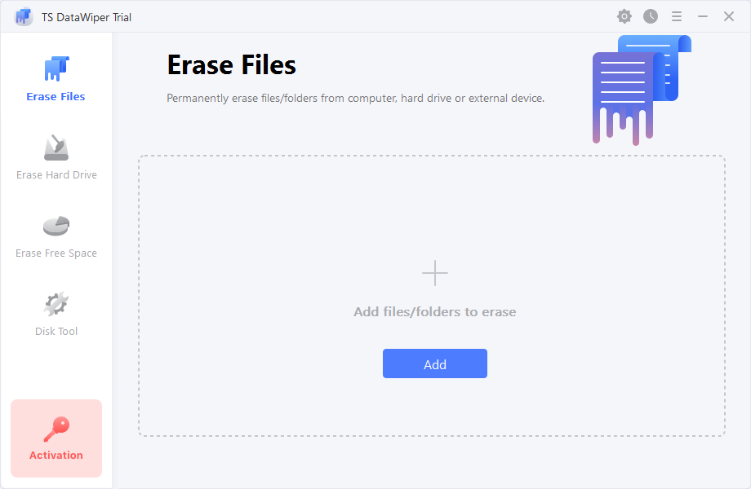
Task: Go to the Erase Free Space label
Action: click(56, 253)
